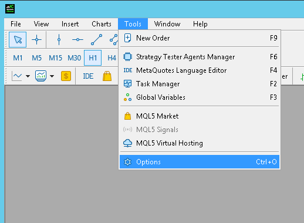Close the Tools menu header
Screen dimensions: 304x223
tap(133, 24)
